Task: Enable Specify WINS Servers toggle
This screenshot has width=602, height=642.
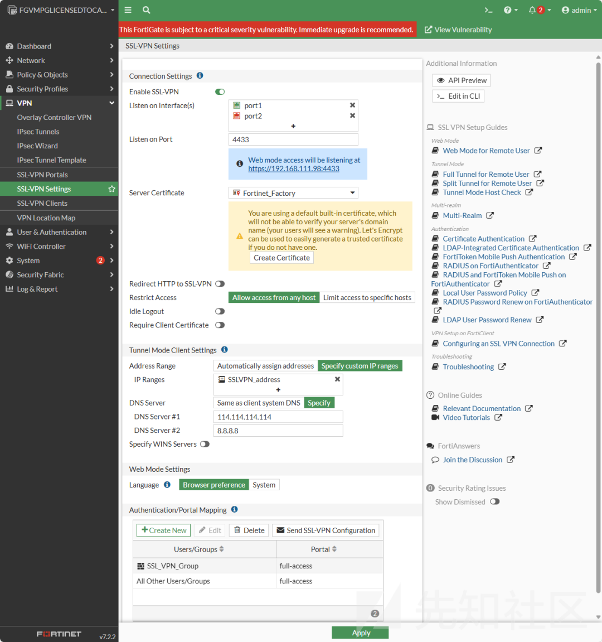Action: click(x=205, y=444)
